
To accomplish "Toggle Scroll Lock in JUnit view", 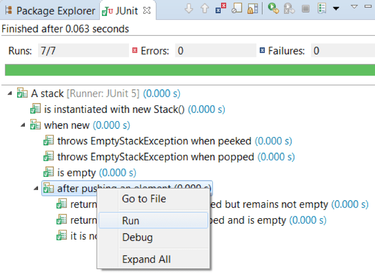I will [253, 8].
